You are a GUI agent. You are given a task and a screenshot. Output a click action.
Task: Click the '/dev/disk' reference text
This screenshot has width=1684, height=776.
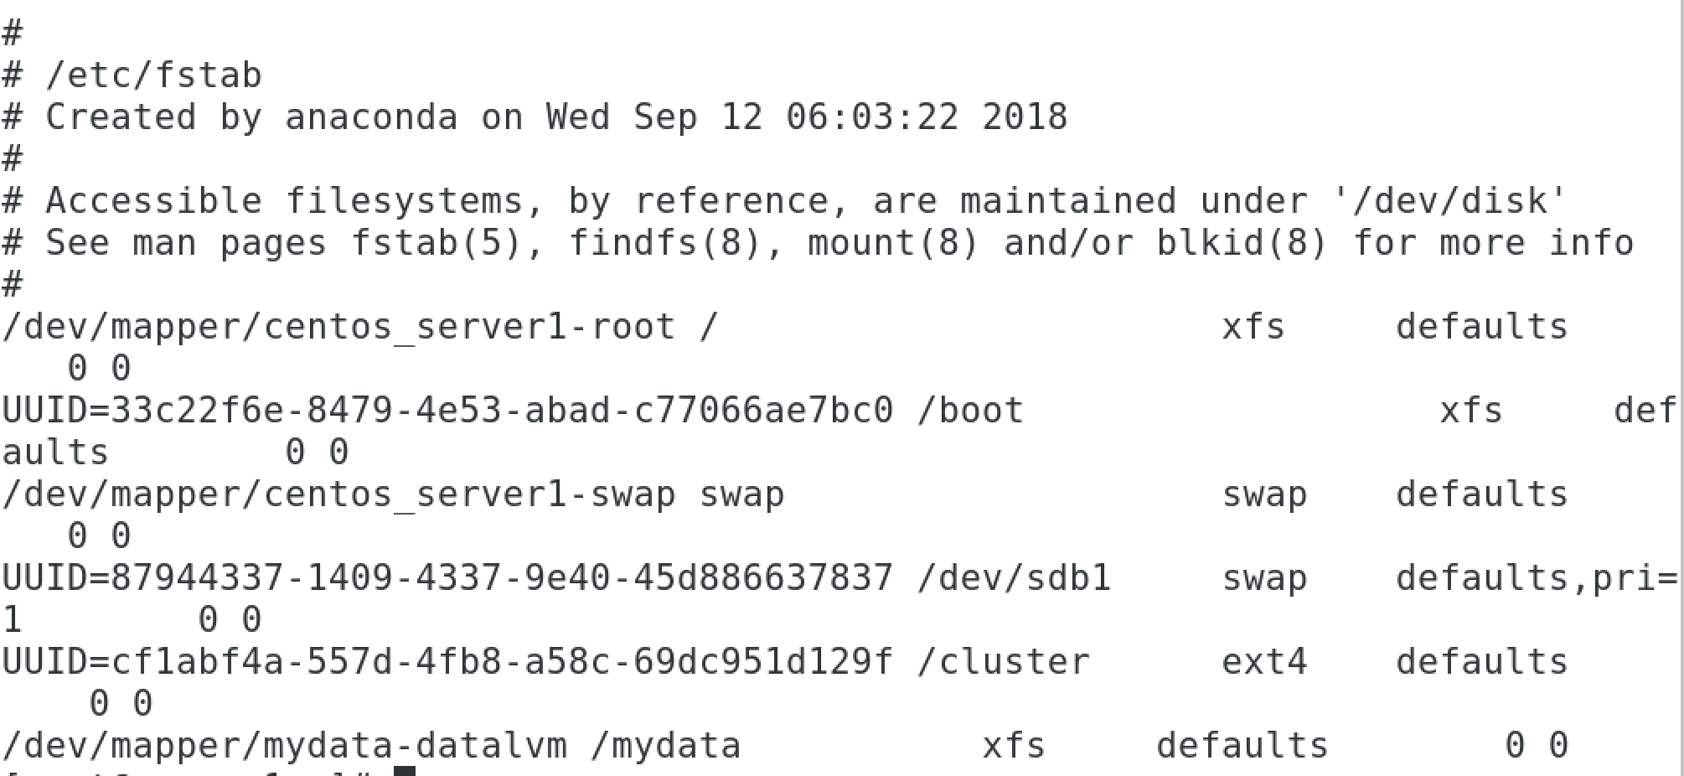pos(1450,201)
